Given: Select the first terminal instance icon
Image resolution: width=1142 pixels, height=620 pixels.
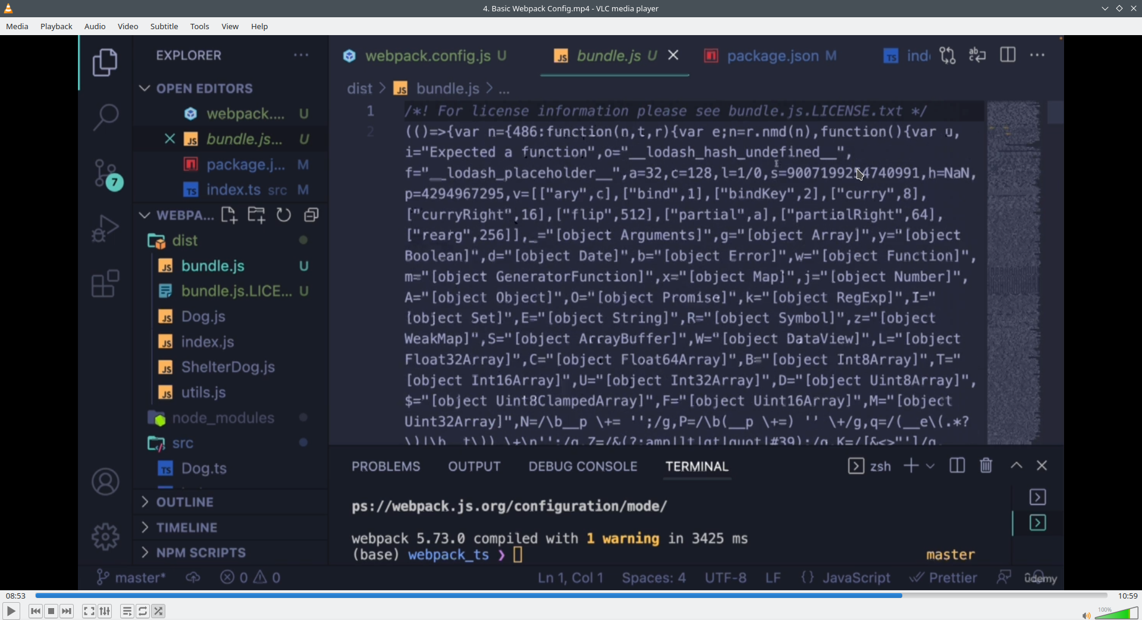Looking at the screenshot, I should click(1038, 497).
